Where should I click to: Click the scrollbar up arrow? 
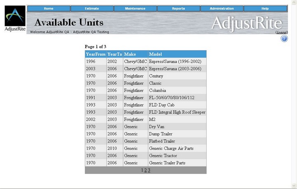point(294,2)
